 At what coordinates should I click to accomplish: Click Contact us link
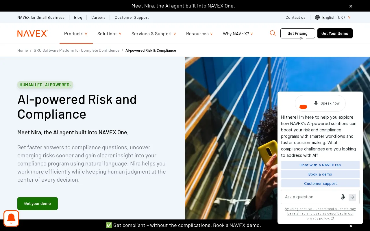(x=295, y=17)
